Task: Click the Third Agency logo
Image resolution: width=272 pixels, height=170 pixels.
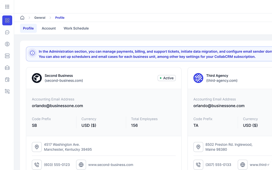Action: click(198, 78)
